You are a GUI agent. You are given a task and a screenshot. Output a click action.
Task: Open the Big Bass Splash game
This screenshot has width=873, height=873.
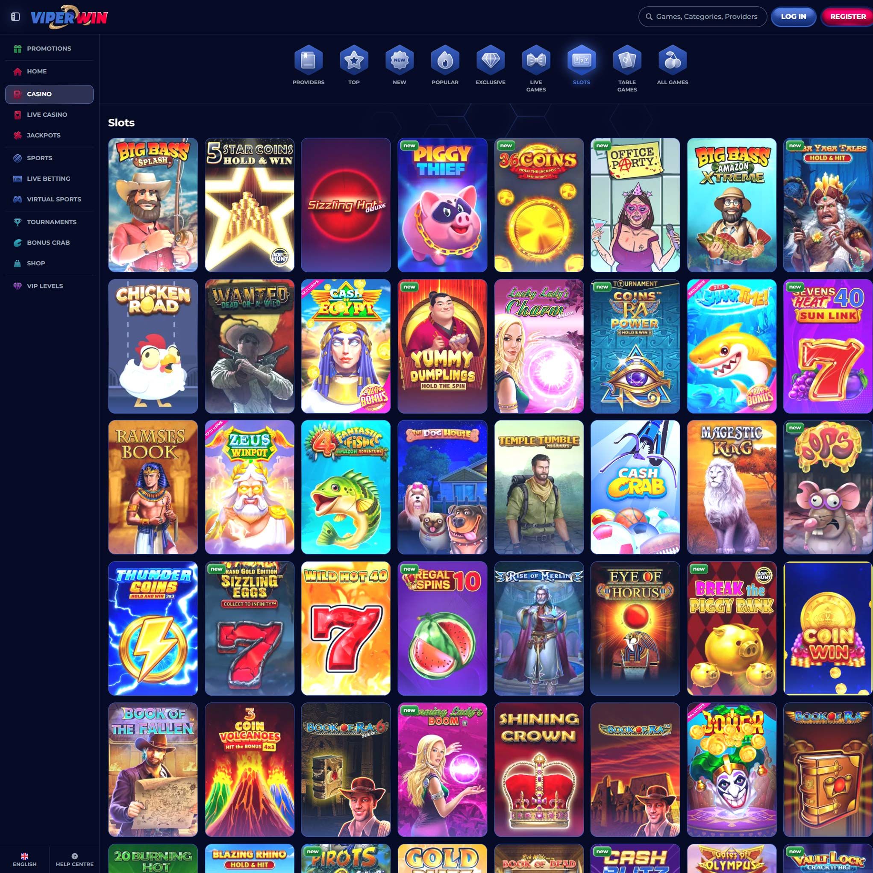153,205
